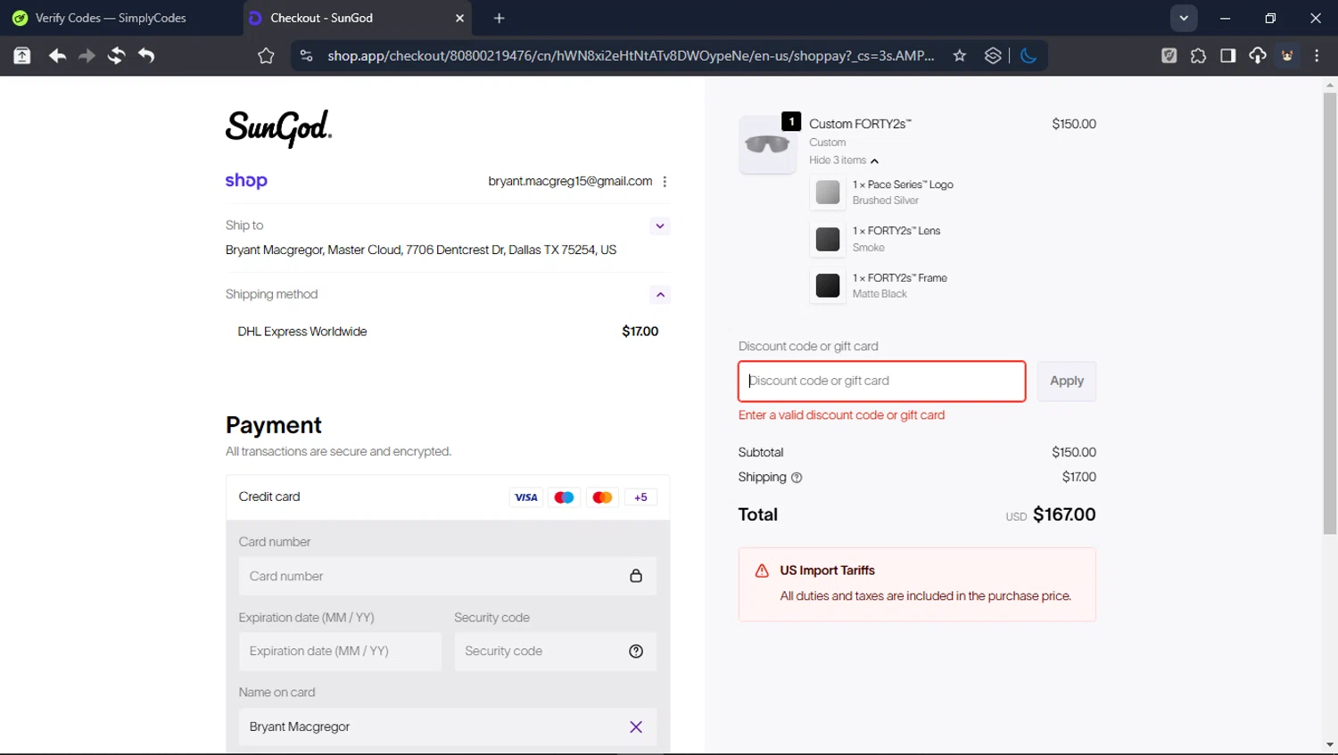Open a new browser tab
Viewport: 1338px width, 755px height.
pos(499,18)
